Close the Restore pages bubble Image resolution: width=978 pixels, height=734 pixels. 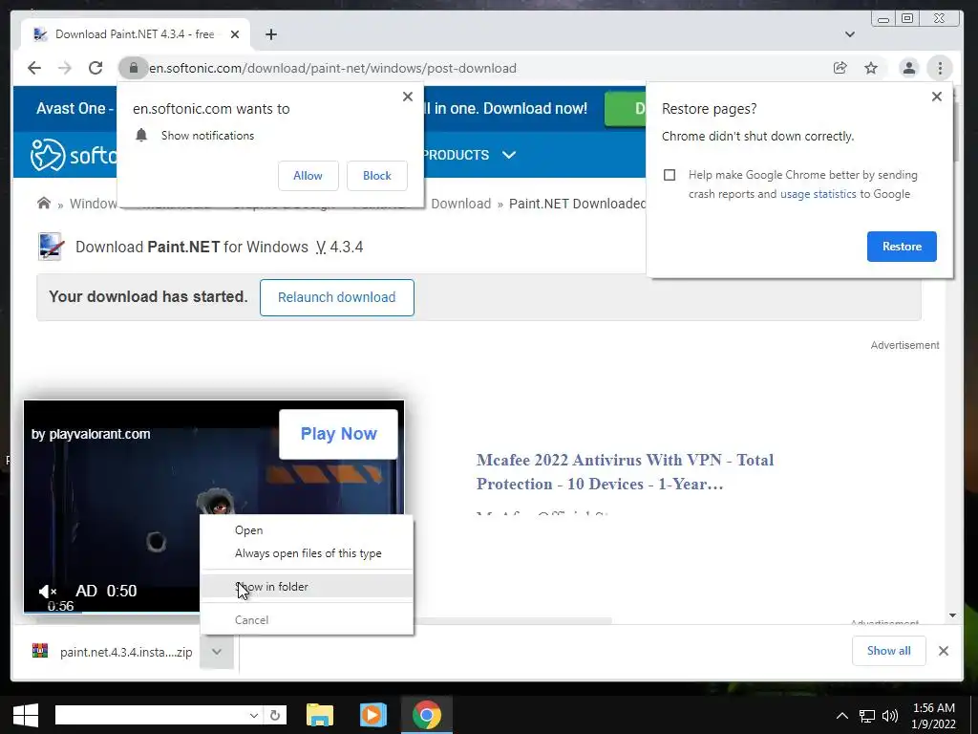[x=936, y=97]
